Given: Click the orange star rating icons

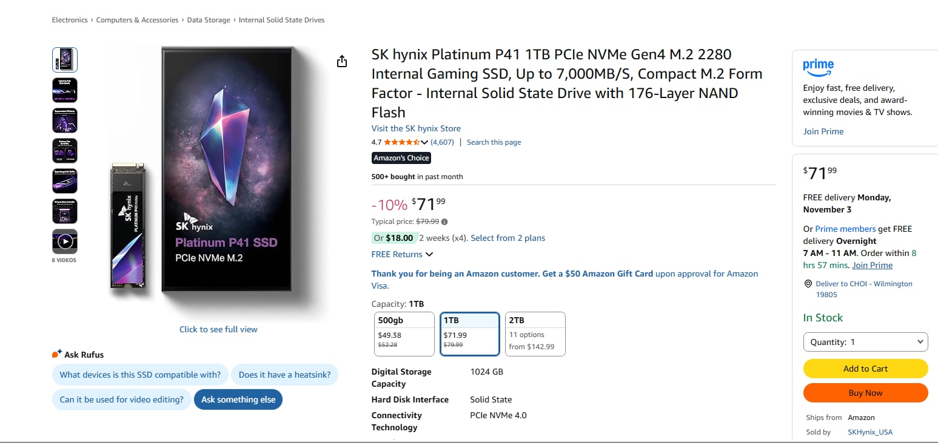Looking at the screenshot, I should [x=401, y=142].
